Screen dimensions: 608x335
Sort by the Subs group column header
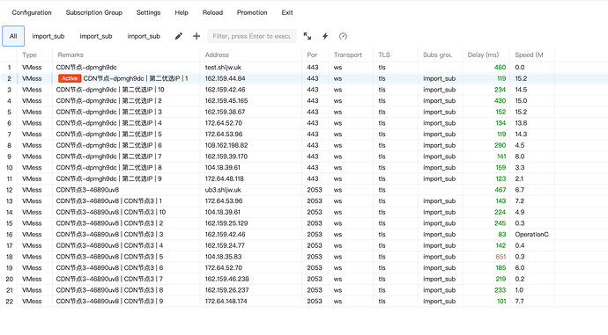[x=440, y=55]
